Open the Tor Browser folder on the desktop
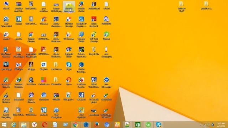Image resolution: width=228 pixels, height=128 pixels. [56, 66]
